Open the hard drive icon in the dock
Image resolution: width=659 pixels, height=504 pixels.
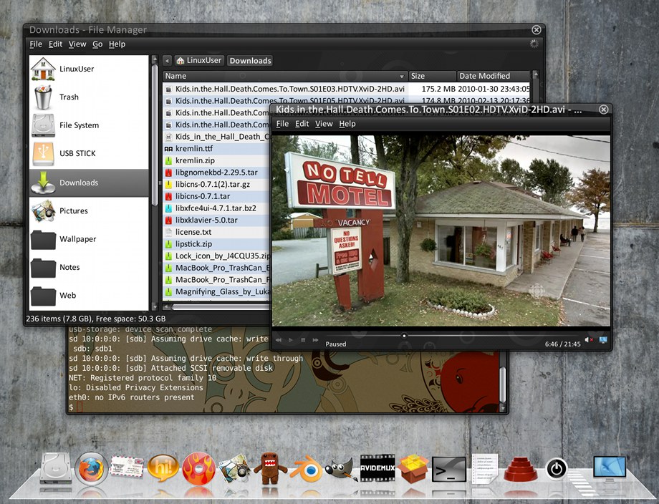coord(55,468)
